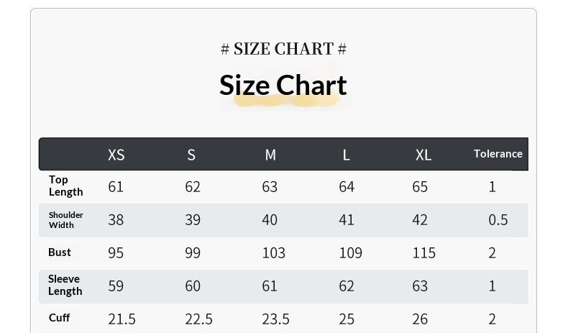Click the XS column header
The image size is (568, 333).
click(116, 155)
